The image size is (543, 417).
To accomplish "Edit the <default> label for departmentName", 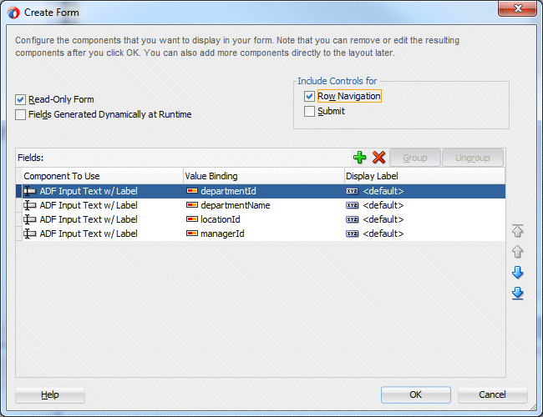I will pos(383,205).
